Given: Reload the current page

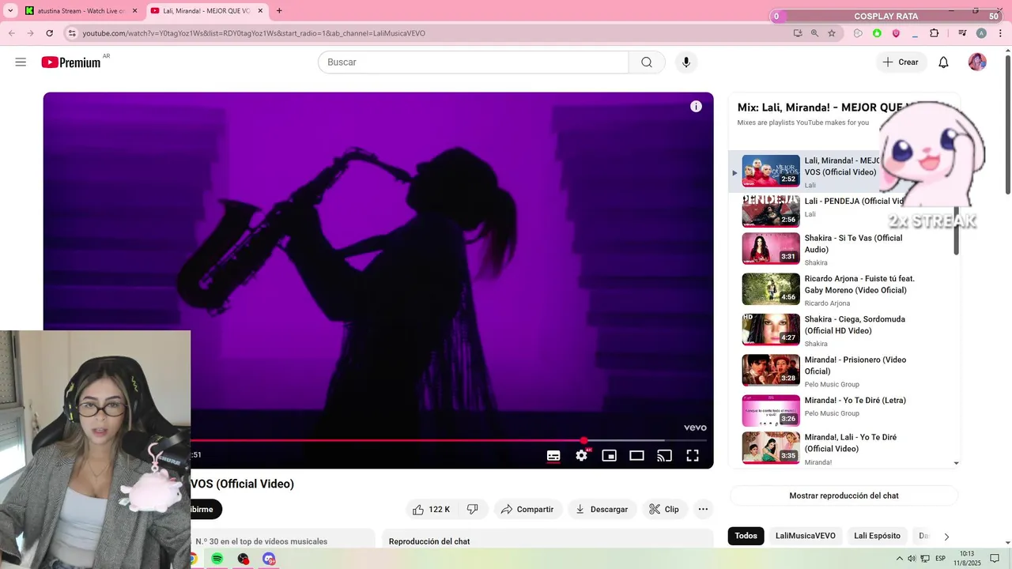Looking at the screenshot, I should (49, 33).
